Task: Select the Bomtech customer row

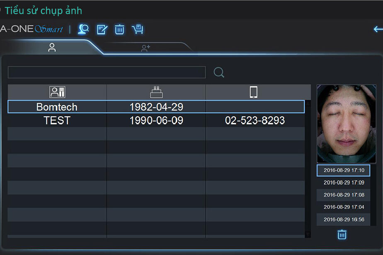Action: point(156,107)
